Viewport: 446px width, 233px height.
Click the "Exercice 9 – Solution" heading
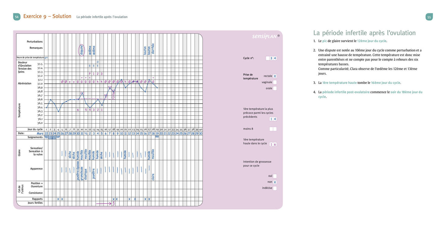pyautogui.click(x=47, y=16)
